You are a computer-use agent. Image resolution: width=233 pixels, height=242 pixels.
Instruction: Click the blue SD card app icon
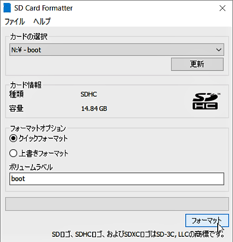(7, 8)
